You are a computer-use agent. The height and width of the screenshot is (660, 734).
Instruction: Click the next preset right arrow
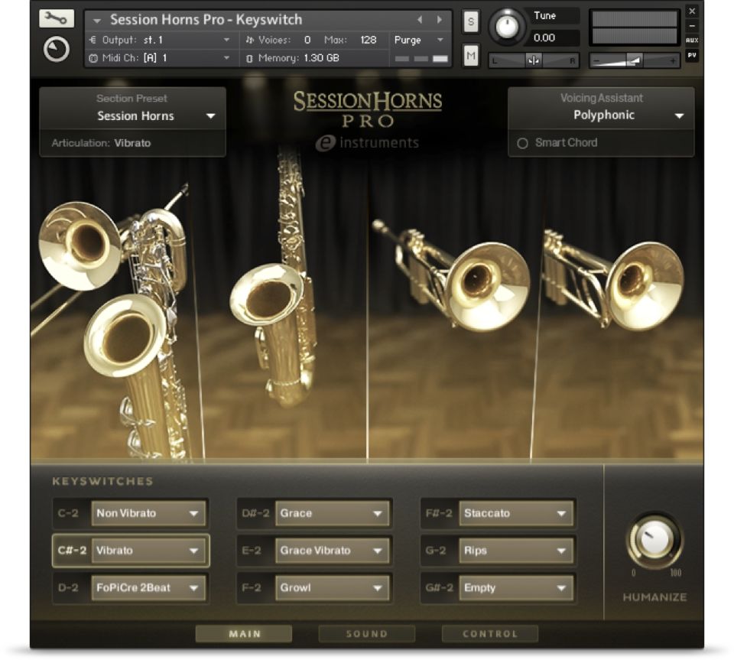tap(439, 20)
